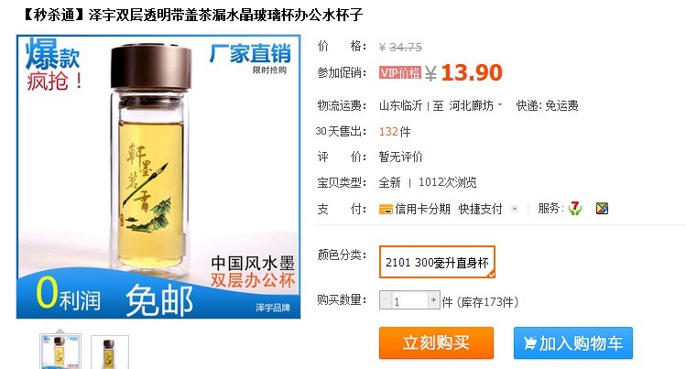The height and width of the screenshot is (369, 686).
Task: Click the colorful service guarantee icon
Action: coord(603,209)
